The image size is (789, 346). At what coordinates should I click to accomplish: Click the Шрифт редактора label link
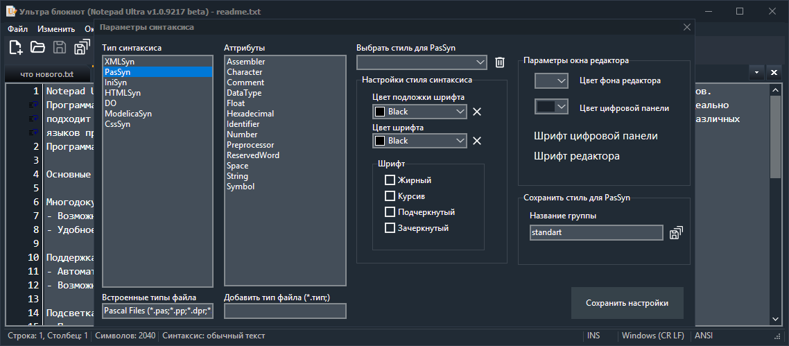click(576, 156)
